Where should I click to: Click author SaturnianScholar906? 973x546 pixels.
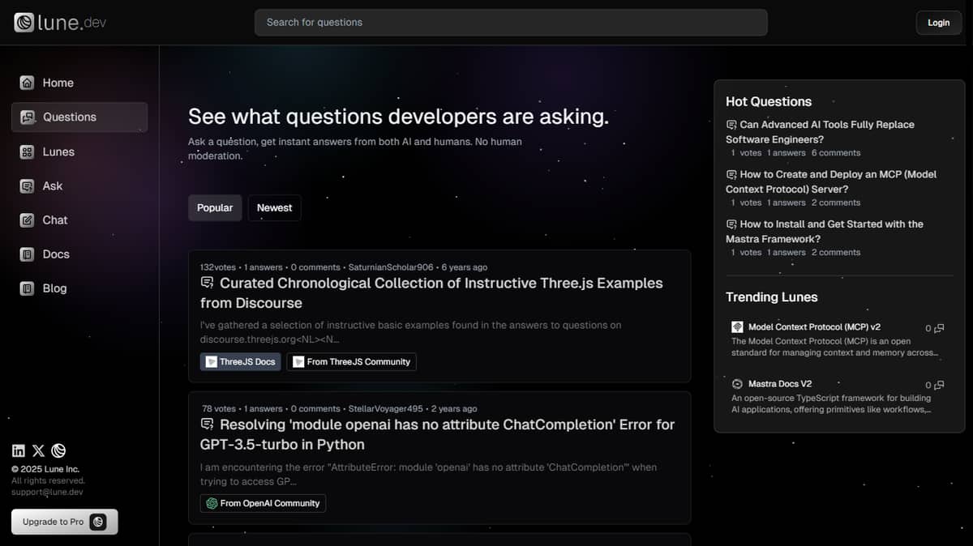391,267
